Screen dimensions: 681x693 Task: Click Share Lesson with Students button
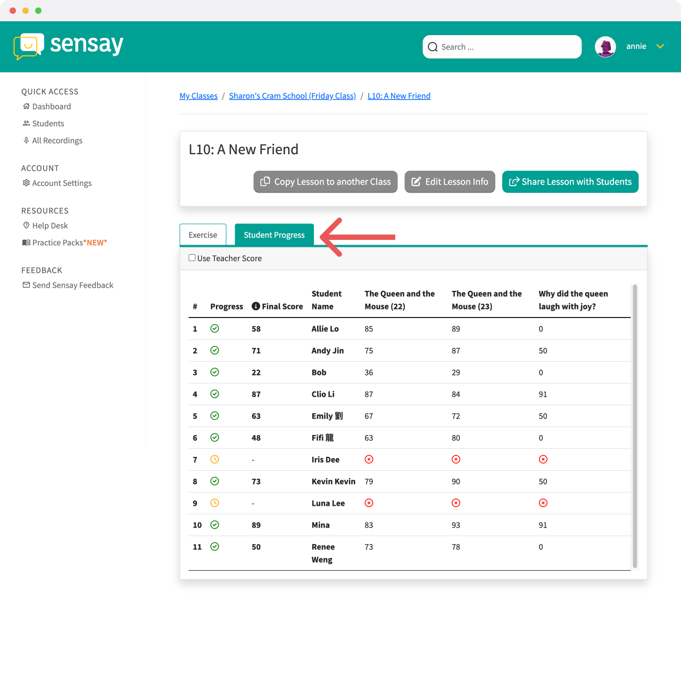(x=570, y=182)
